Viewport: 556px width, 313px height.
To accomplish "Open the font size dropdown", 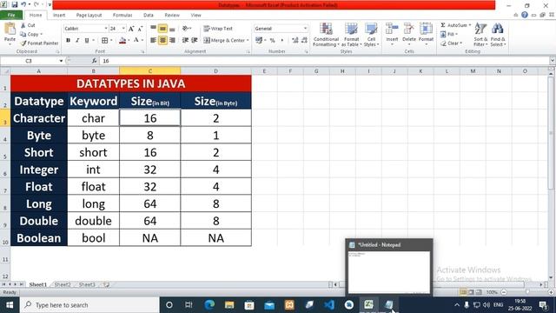I will (123, 29).
